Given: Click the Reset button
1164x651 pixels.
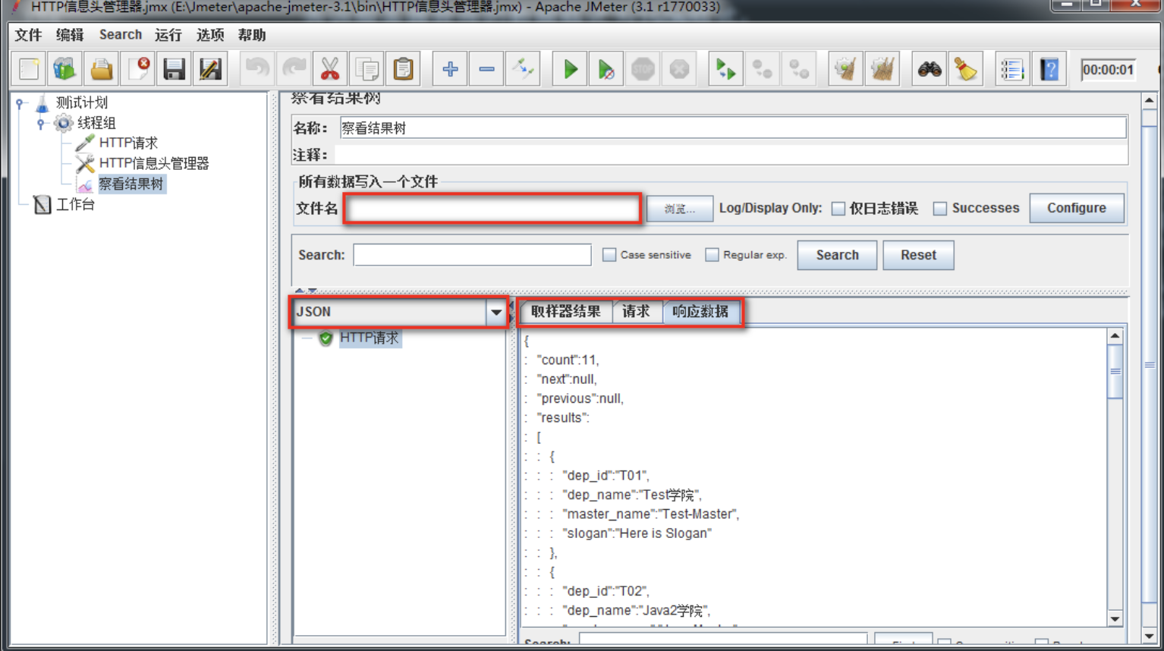Looking at the screenshot, I should click(918, 255).
